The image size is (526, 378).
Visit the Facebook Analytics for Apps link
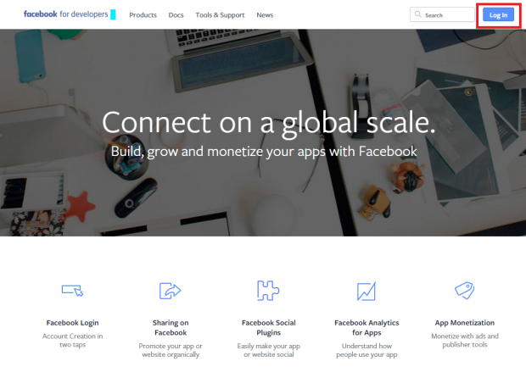[x=367, y=328]
